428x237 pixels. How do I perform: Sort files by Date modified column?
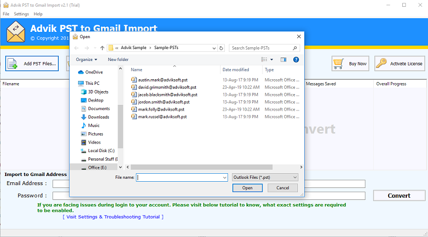(236, 70)
